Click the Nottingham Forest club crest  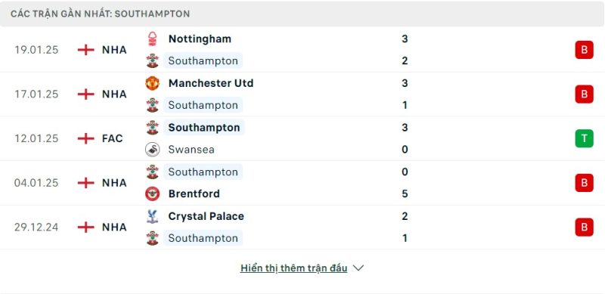(153, 39)
